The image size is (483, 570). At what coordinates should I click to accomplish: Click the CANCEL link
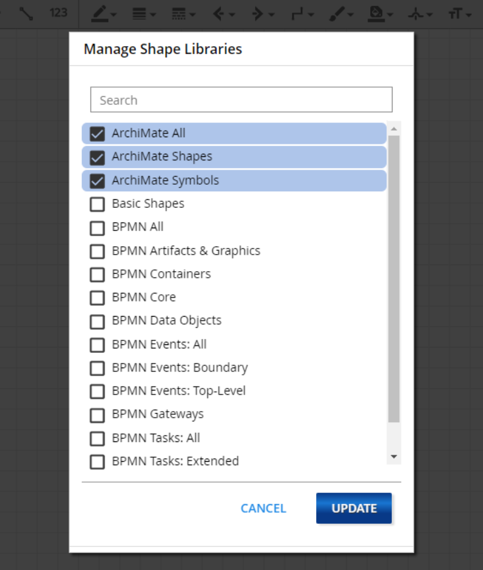tap(263, 509)
